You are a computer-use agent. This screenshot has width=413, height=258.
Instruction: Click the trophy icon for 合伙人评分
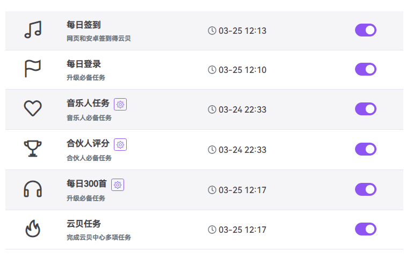[x=33, y=149]
